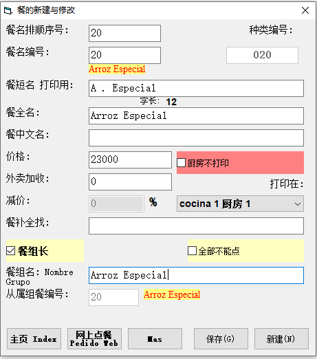
Task: Enable the 全部不能点 checkbox
Action: pos(192,251)
